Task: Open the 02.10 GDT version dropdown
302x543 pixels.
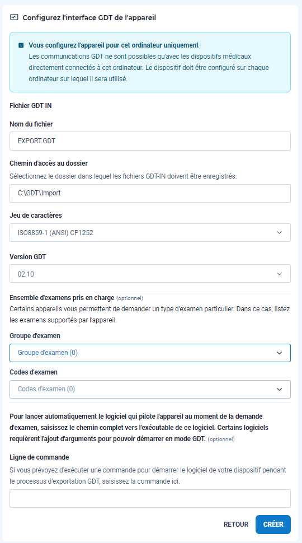Action: (x=150, y=274)
